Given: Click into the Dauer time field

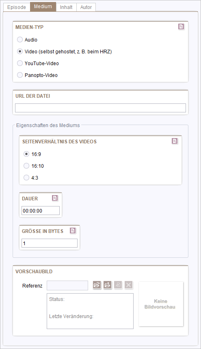Looking at the screenshot, I should (x=41, y=211).
